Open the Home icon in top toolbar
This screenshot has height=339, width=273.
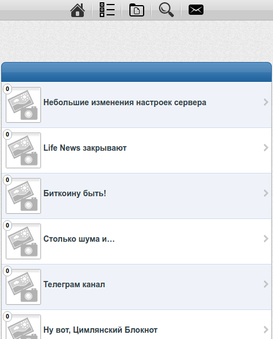78,10
